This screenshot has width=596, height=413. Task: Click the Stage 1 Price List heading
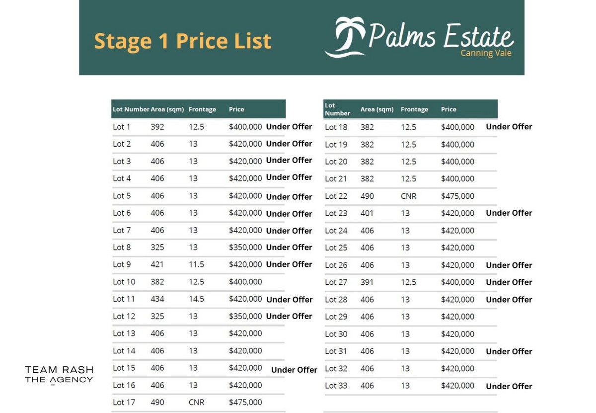click(183, 41)
